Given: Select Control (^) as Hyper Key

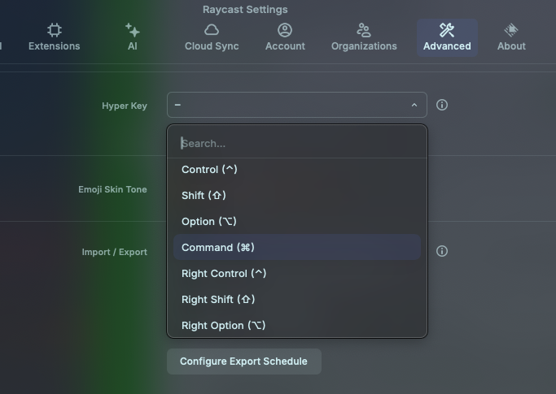Looking at the screenshot, I should pyautogui.click(x=210, y=170).
